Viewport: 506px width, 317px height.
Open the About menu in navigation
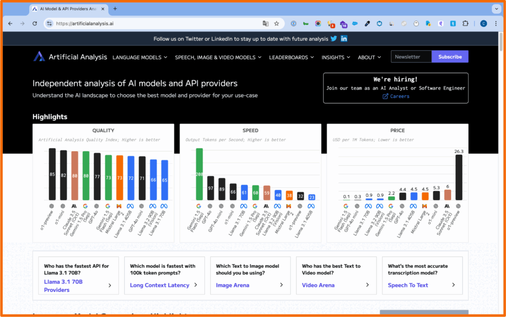[369, 57]
